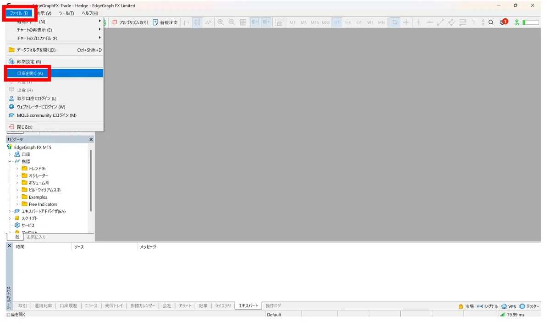550x322 pixels.
Task: Expand the トレンド系 folder
Action: pos(17,169)
